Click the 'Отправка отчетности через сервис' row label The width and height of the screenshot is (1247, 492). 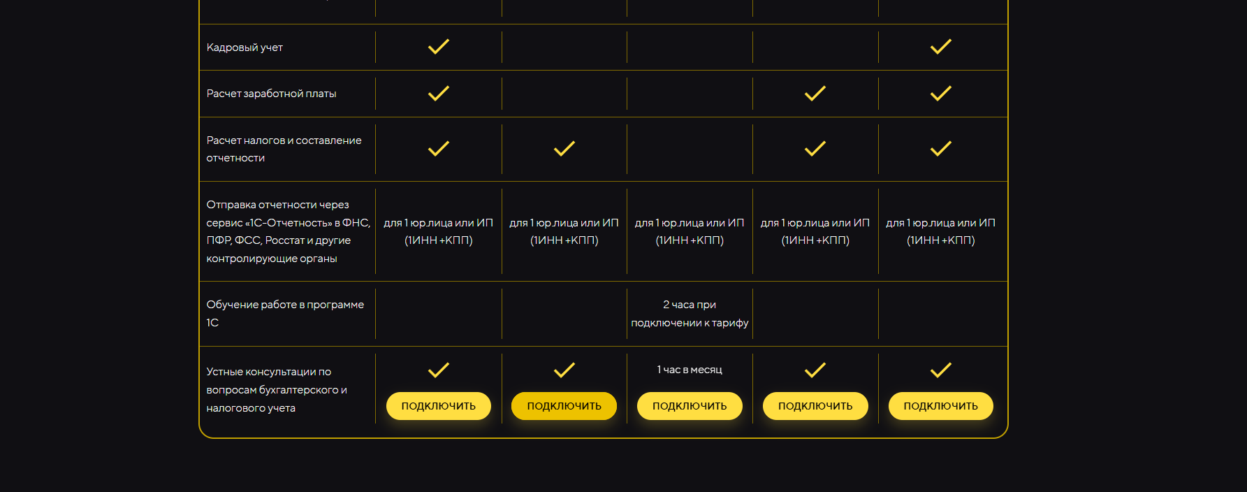coord(287,231)
